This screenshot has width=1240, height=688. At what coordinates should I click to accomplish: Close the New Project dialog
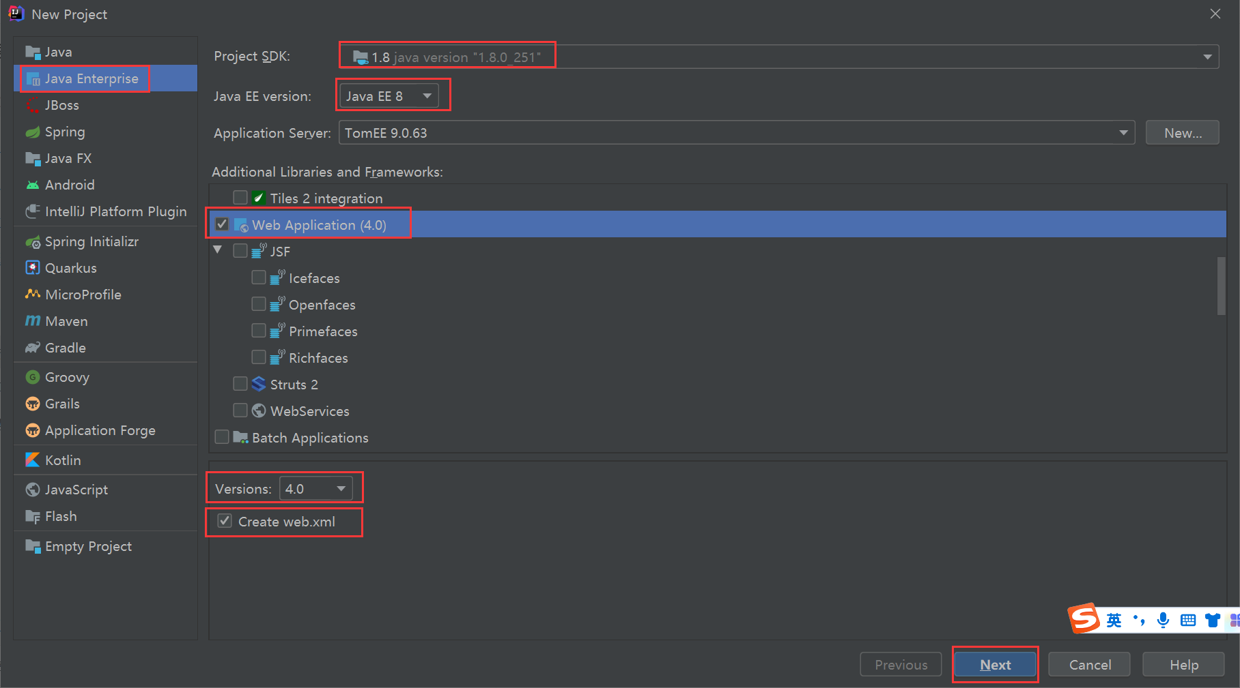pyautogui.click(x=1215, y=14)
